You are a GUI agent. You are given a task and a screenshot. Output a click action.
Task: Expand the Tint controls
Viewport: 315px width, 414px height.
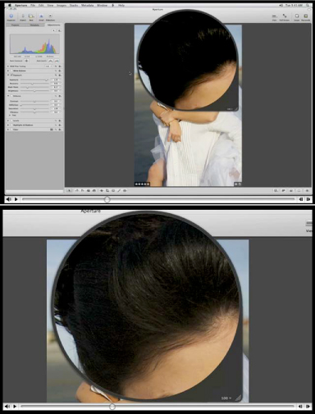coord(10,116)
